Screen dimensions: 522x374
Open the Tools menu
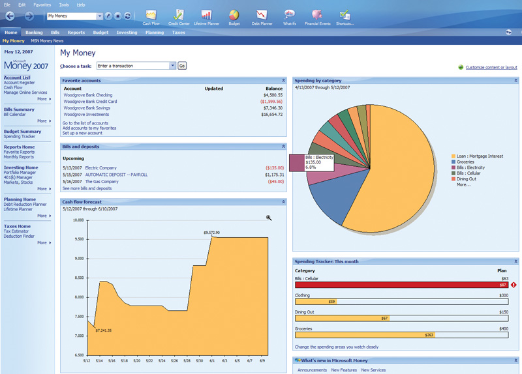(x=63, y=5)
